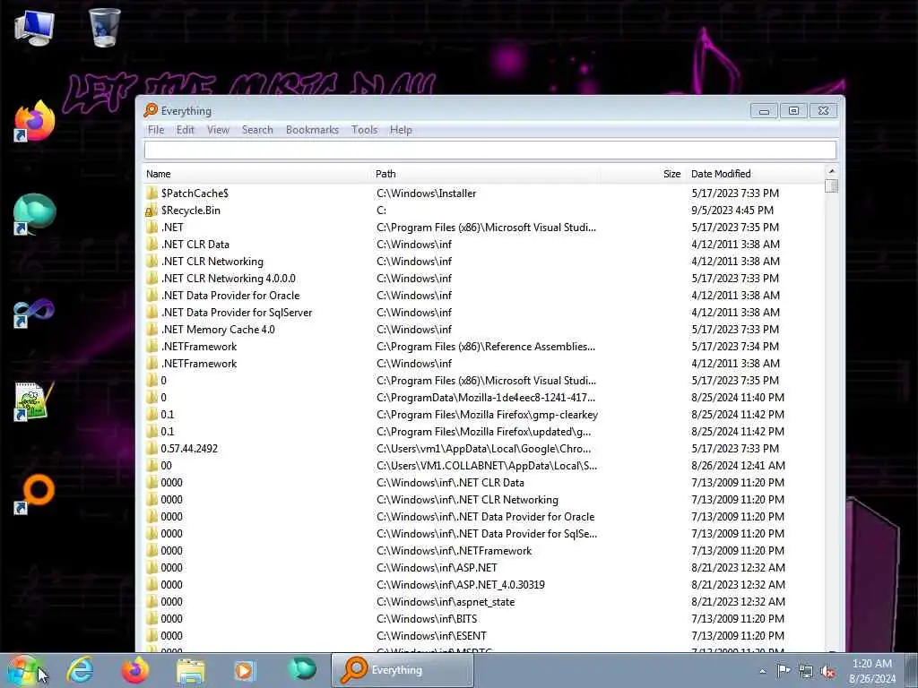Open Internet Explorer from the taskbar

pyautogui.click(x=80, y=670)
